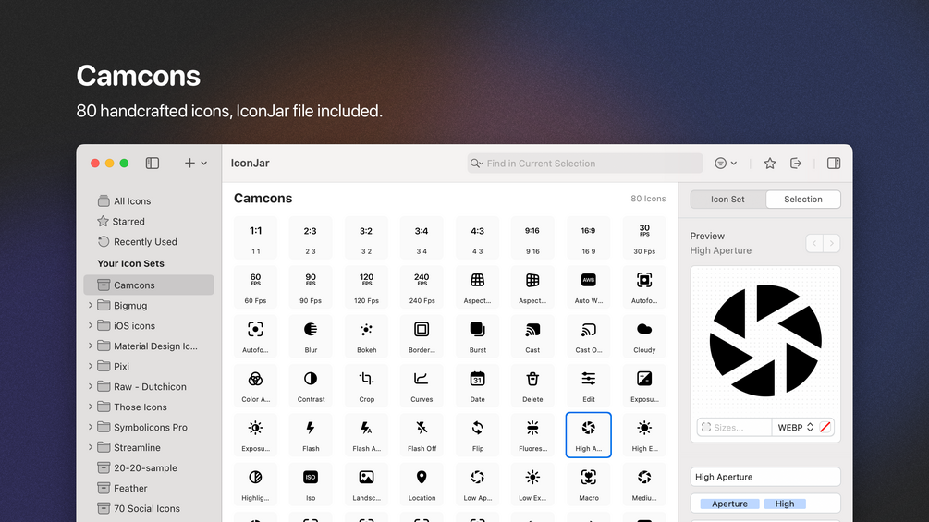929x522 pixels.
Task: Select the Date icon
Action: (x=478, y=386)
